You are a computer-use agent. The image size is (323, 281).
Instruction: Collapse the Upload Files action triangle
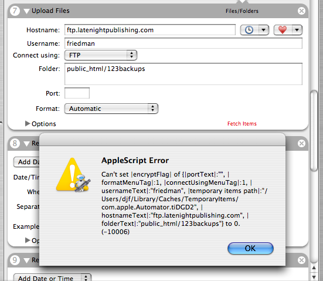tap(26, 11)
